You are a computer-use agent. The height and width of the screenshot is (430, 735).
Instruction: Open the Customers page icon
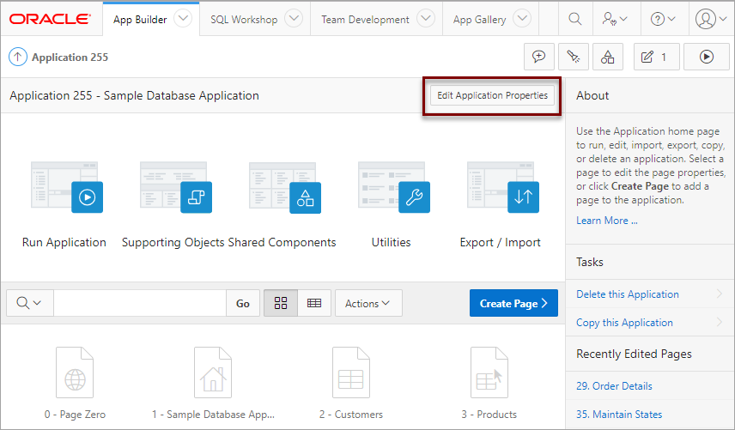351,372
